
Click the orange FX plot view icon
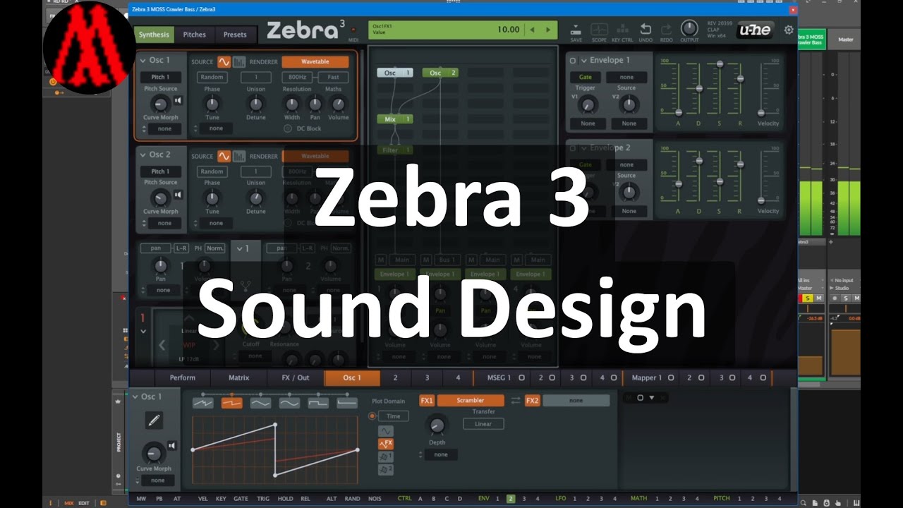coord(386,444)
